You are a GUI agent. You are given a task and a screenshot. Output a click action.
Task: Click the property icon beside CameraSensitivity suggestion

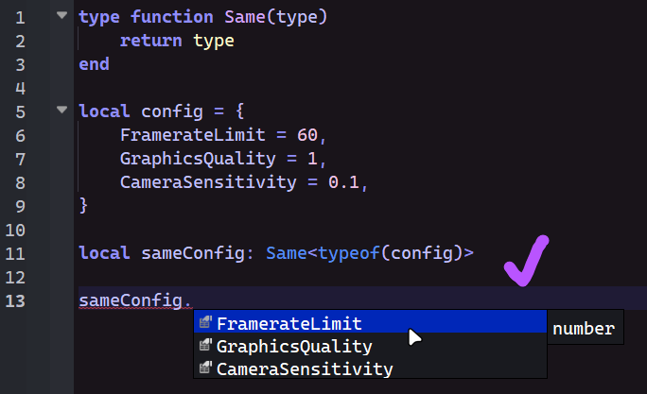[x=204, y=368]
